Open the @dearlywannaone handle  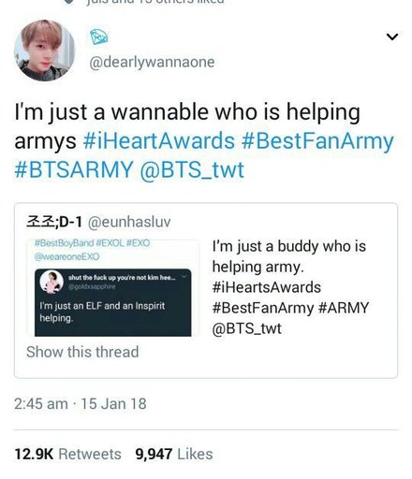coord(152,62)
